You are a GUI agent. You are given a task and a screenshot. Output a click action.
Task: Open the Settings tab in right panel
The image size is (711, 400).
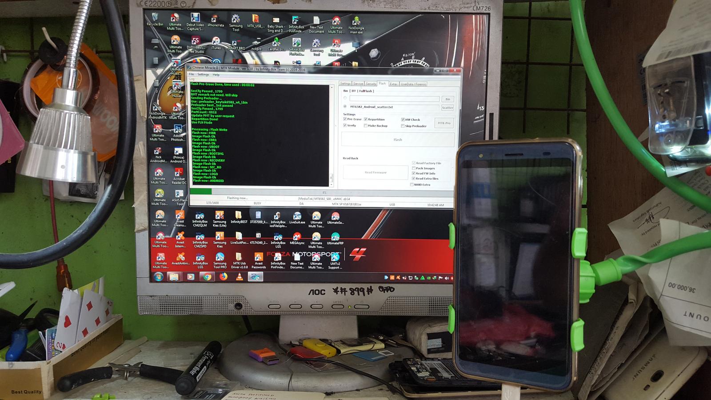click(x=345, y=84)
